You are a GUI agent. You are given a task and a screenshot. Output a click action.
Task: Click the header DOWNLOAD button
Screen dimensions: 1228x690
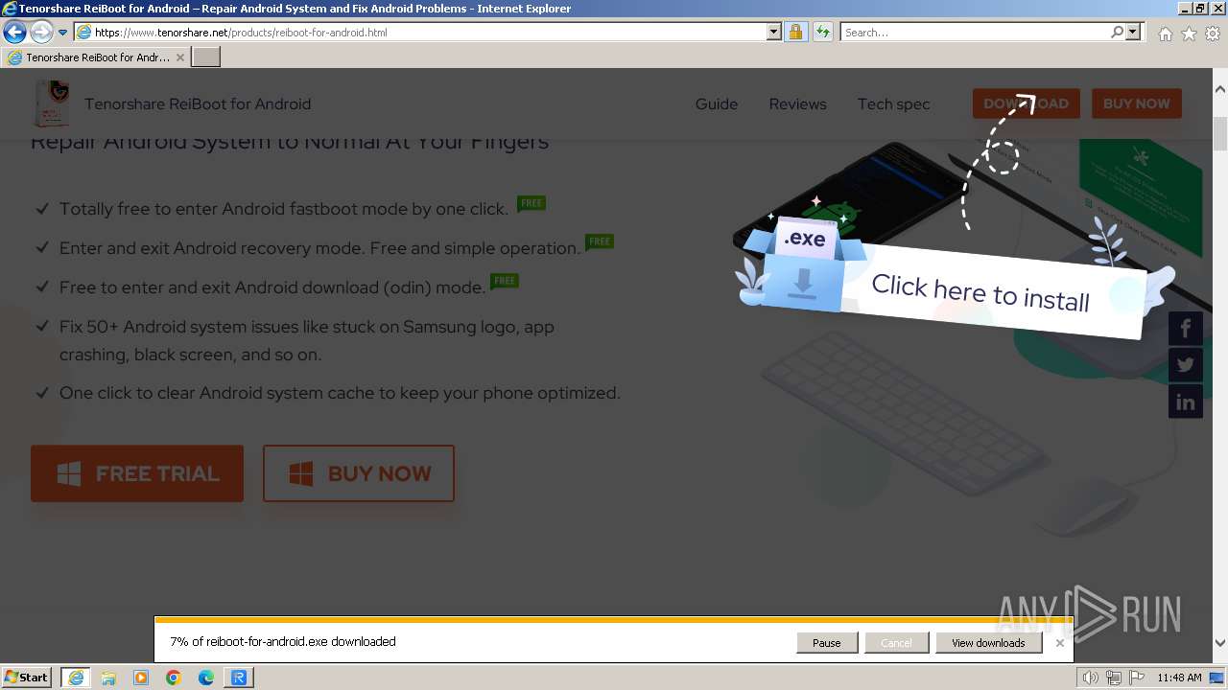click(x=1026, y=103)
